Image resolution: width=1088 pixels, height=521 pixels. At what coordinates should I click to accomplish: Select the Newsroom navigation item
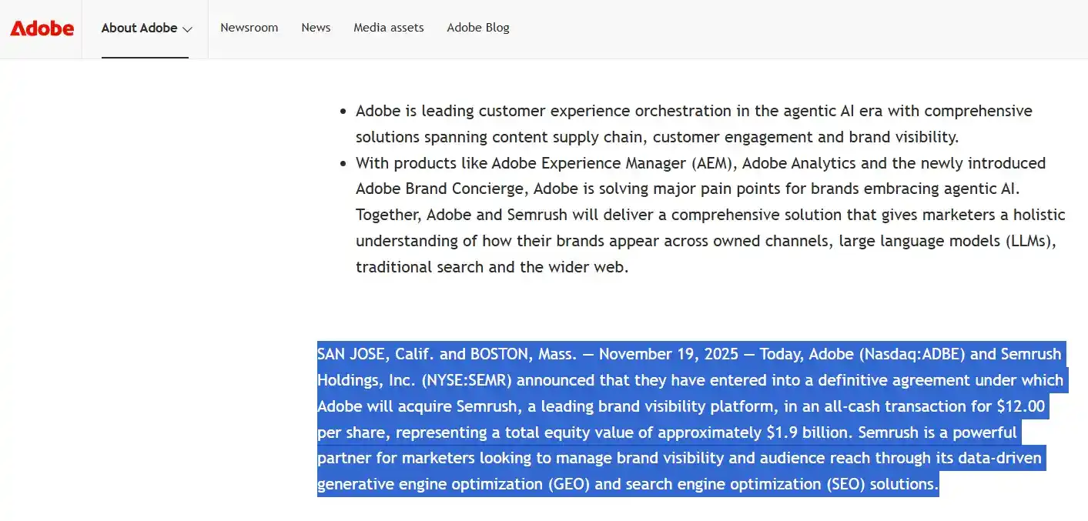click(249, 28)
